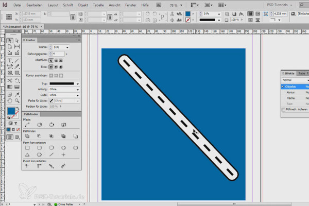Toggle formatting affects text button
309x206 pixels.
(16, 124)
